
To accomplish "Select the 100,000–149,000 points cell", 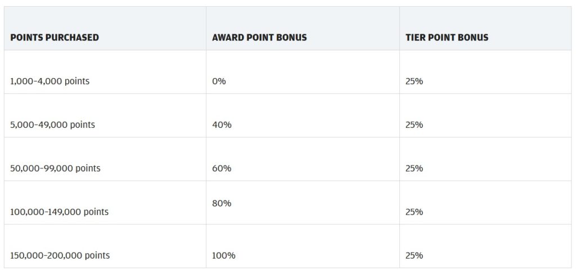I will [59, 212].
